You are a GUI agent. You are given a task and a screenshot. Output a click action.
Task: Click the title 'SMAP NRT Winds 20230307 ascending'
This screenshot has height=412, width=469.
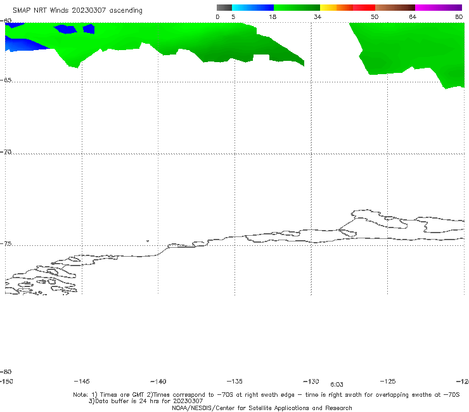point(77,11)
